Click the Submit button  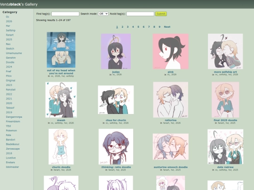coord(161,14)
